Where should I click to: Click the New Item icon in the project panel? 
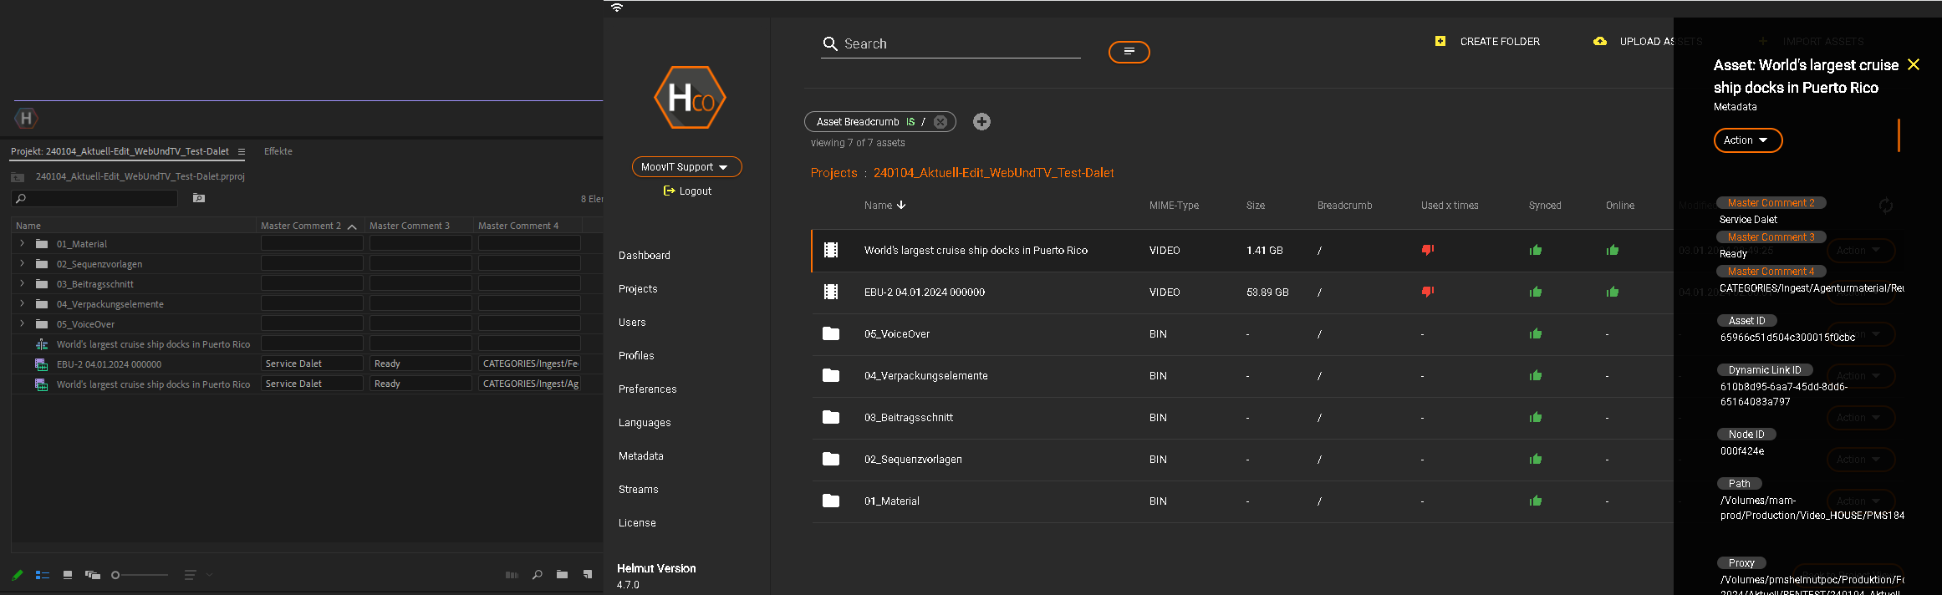tap(588, 575)
